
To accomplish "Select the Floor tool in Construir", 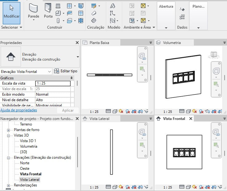I will [70, 21].
